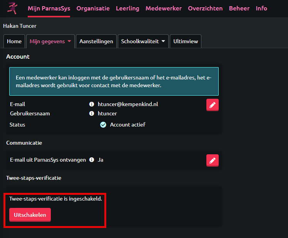Image resolution: width=288 pixels, height=238 pixels.
Task: Open the Beheer menu
Action: click(239, 8)
